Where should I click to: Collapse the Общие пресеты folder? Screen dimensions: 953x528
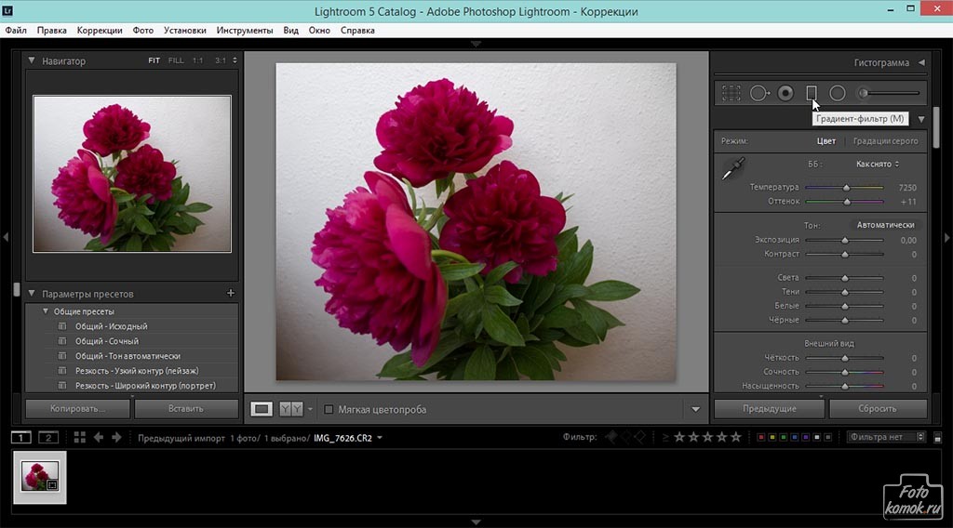coord(45,311)
